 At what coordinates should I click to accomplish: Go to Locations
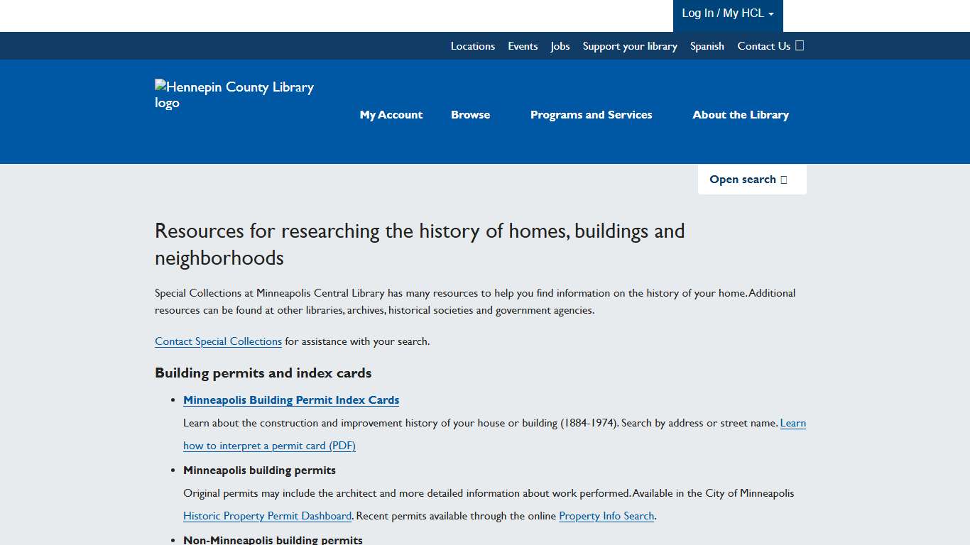click(x=473, y=45)
